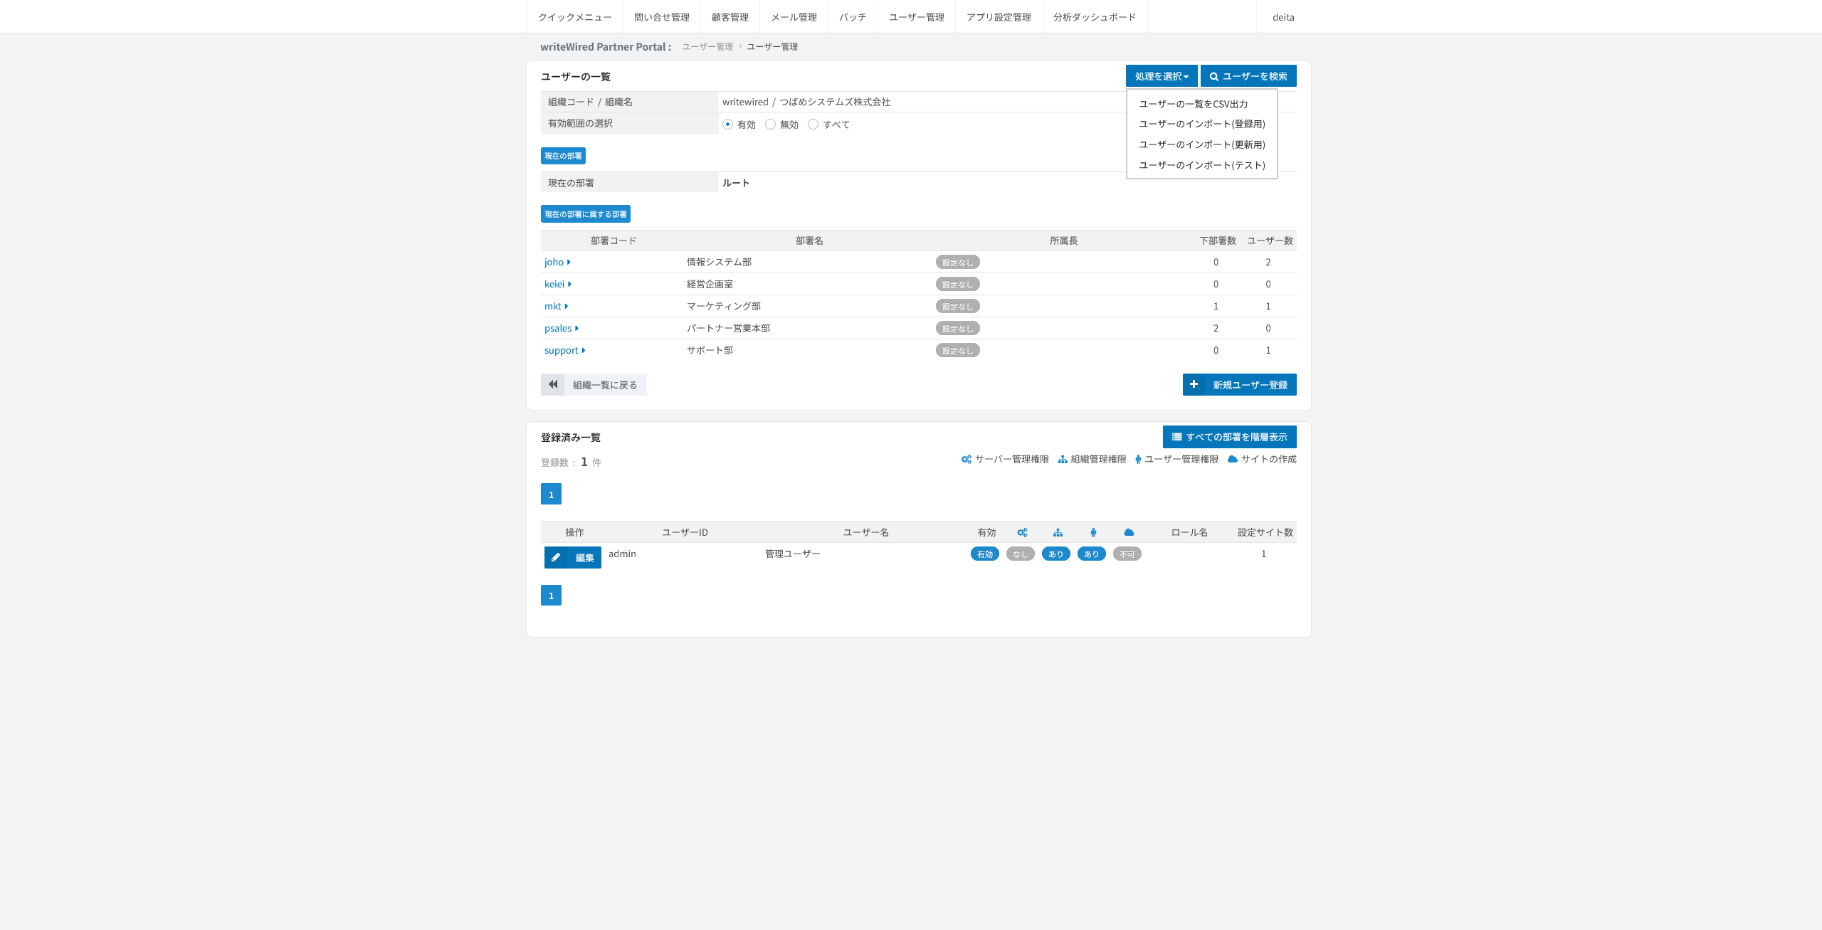Expand the joho department arrow
1822x930 pixels.
coord(569,263)
